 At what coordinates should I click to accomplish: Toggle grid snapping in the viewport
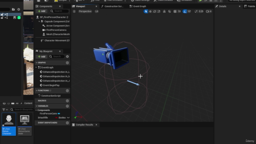175,12
